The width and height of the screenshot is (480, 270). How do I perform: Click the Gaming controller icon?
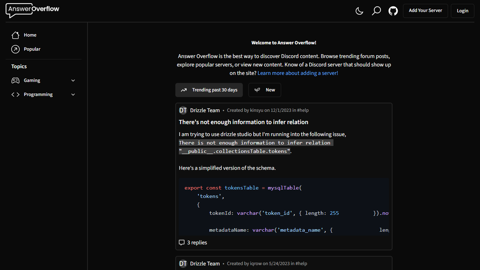[15, 81]
